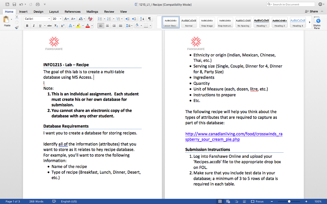This screenshot has width=327, height=204.
Task: Click the Paste clipboard icon
Action: 6,19
